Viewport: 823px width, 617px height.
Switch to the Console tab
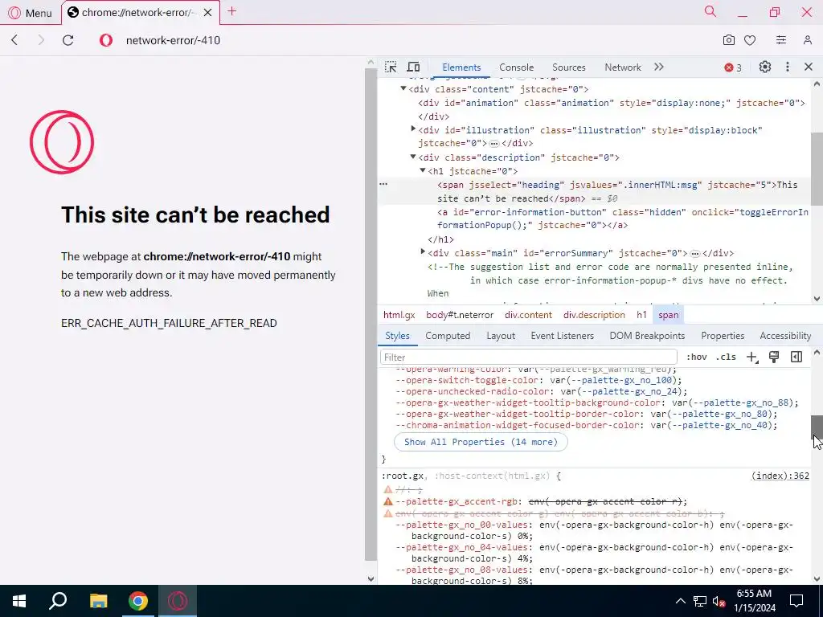[517, 67]
